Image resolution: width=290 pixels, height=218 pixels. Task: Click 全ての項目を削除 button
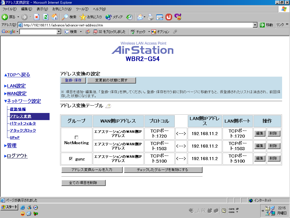pyautogui.click(x=84, y=183)
